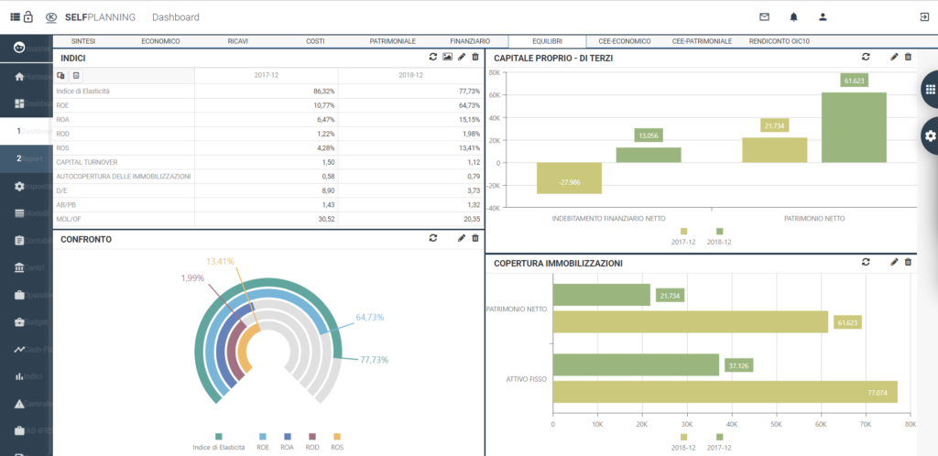Click the copy table button in INDICI
This screenshot has height=456, width=938.
point(62,75)
